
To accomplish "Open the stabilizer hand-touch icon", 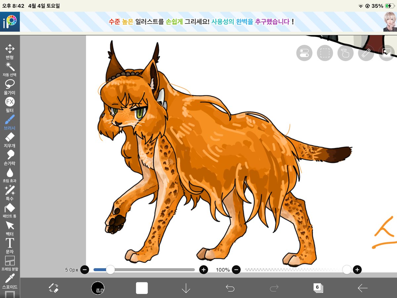I will pos(346,53).
